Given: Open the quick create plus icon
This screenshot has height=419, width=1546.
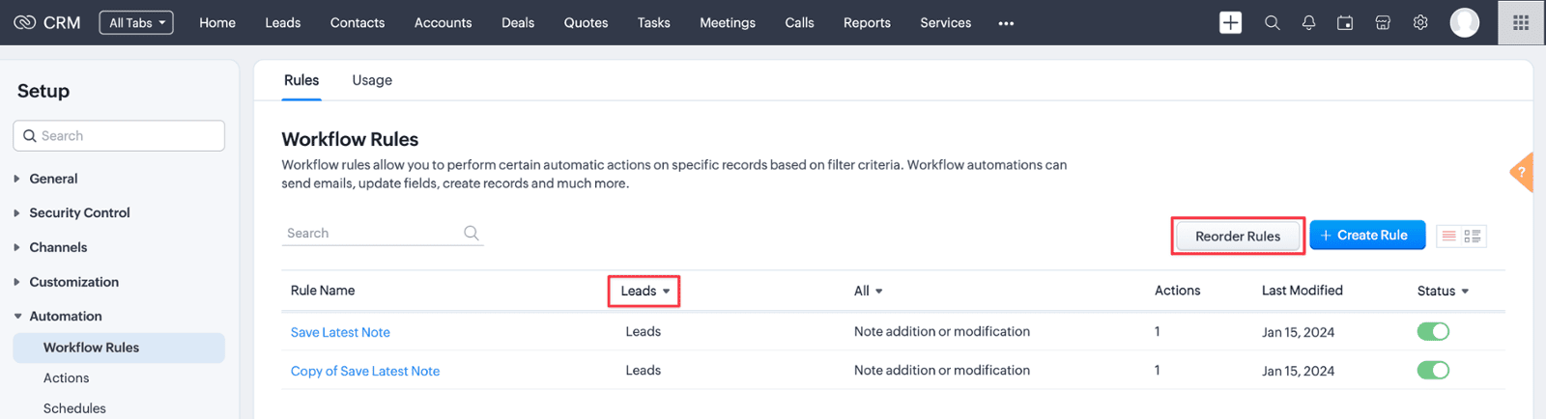Looking at the screenshot, I should [1230, 22].
